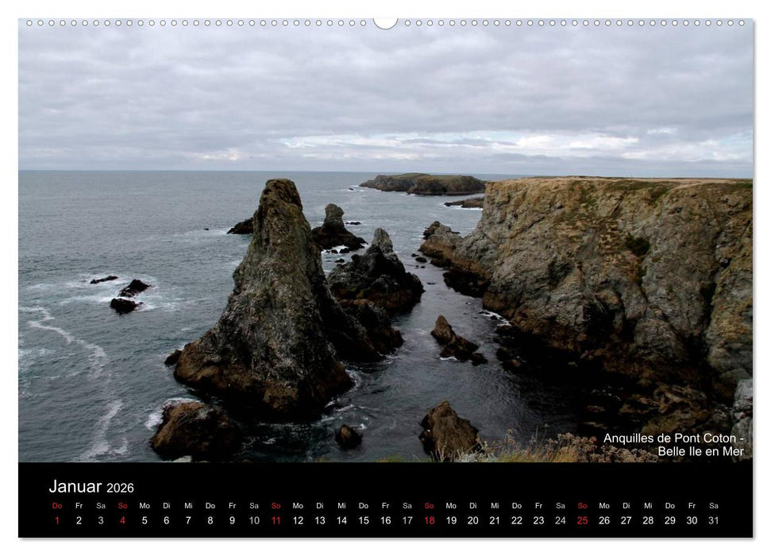
Task: Click date 12 following red 11
Action: coord(297,519)
